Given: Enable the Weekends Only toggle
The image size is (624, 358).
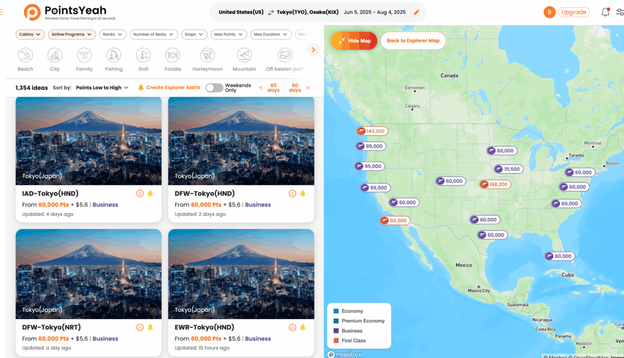Looking at the screenshot, I should tap(216, 87).
